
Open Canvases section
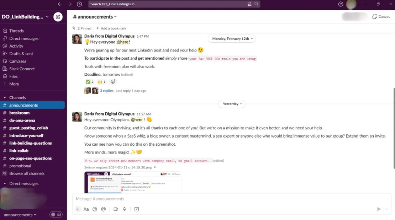18,61
